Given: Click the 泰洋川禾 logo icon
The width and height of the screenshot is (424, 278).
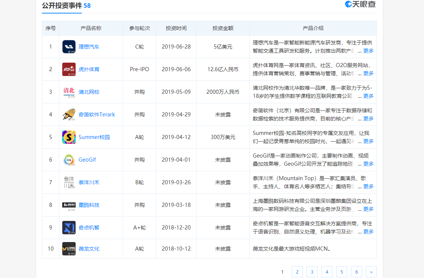Looking at the screenshot, I should click(69, 182).
